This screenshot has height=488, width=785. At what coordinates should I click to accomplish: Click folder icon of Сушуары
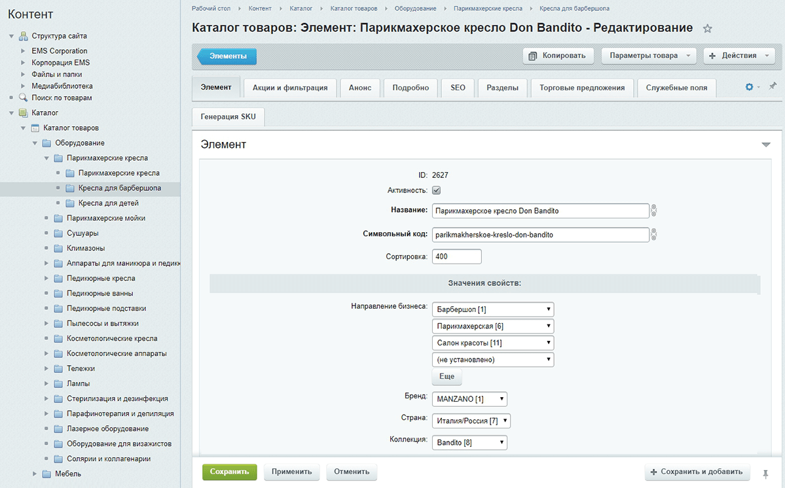click(x=58, y=233)
